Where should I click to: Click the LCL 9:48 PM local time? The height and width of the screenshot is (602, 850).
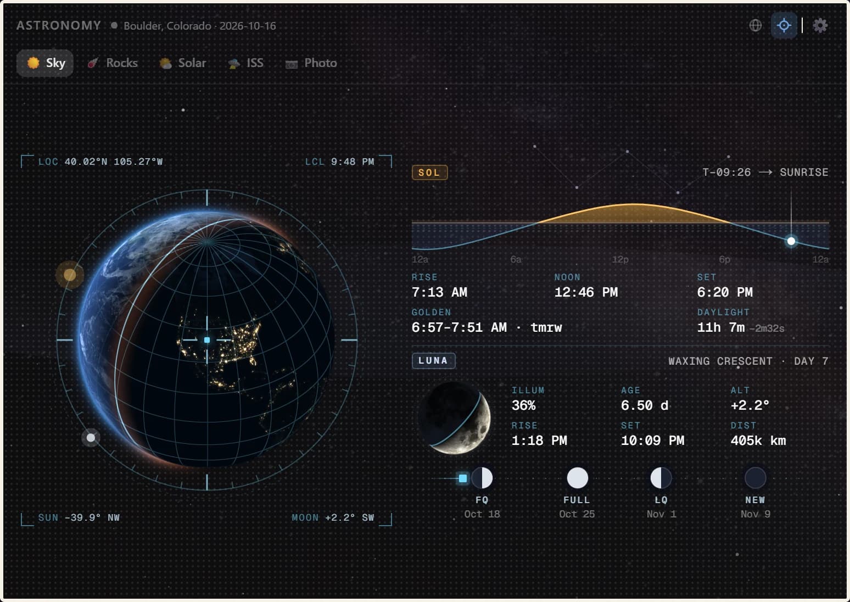339,161
